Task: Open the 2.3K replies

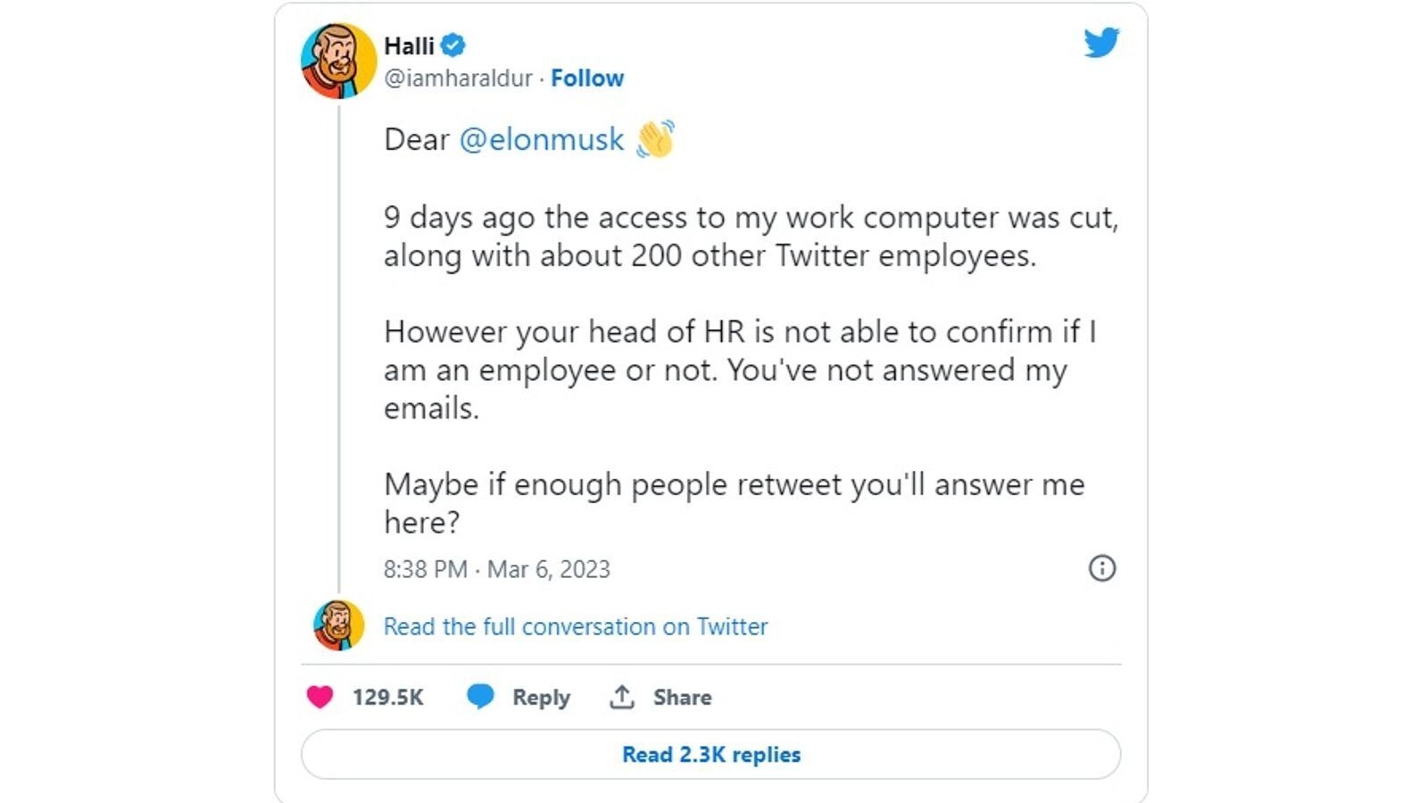Action: click(710, 754)
